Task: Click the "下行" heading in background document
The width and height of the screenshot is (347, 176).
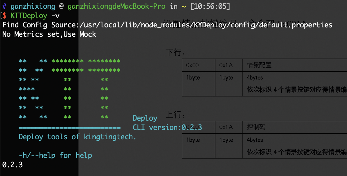Action: tap(175, 52)
